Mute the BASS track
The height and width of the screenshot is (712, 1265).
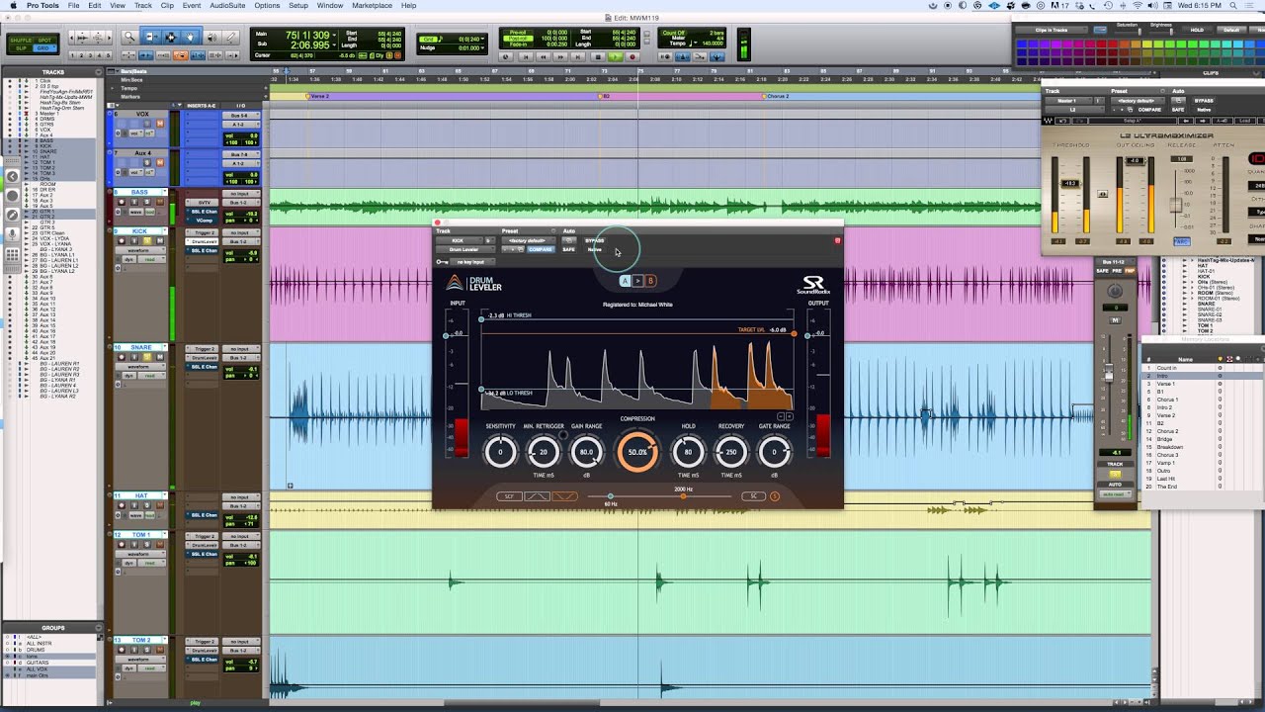click(x=159, y=202)
